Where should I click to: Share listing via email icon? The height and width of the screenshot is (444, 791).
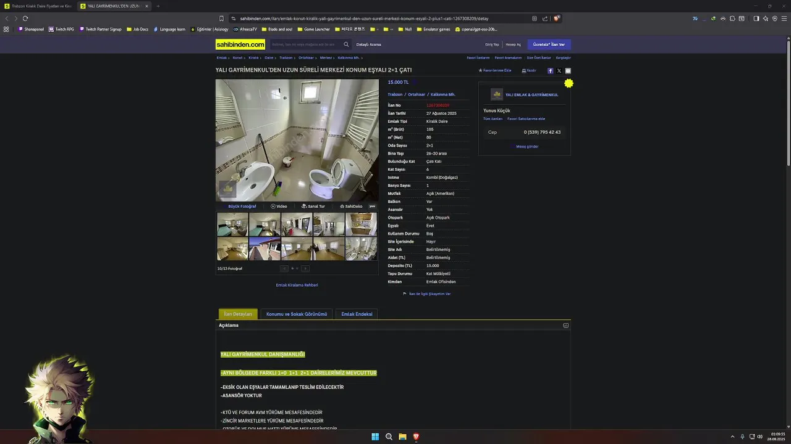[568, 71]
